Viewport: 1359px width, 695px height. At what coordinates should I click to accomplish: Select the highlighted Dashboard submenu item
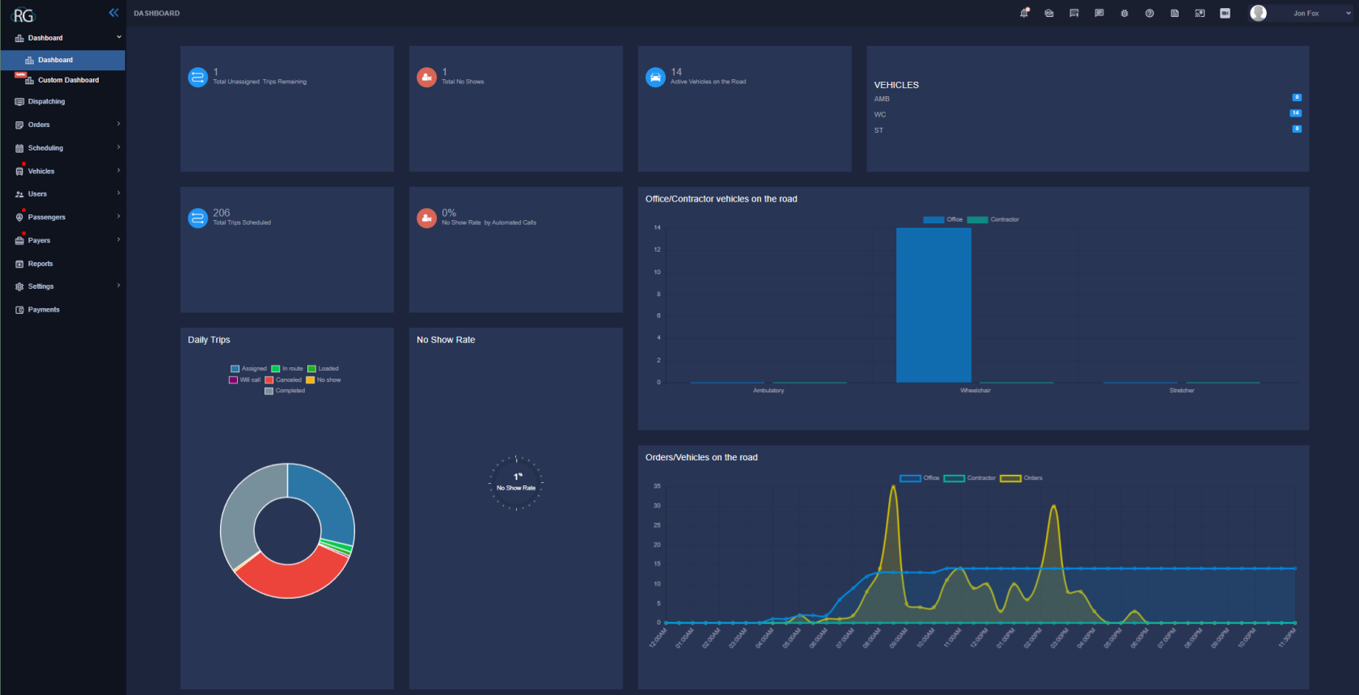click(63, 60)
